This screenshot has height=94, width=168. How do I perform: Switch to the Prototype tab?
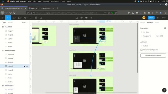coord(150,23)
